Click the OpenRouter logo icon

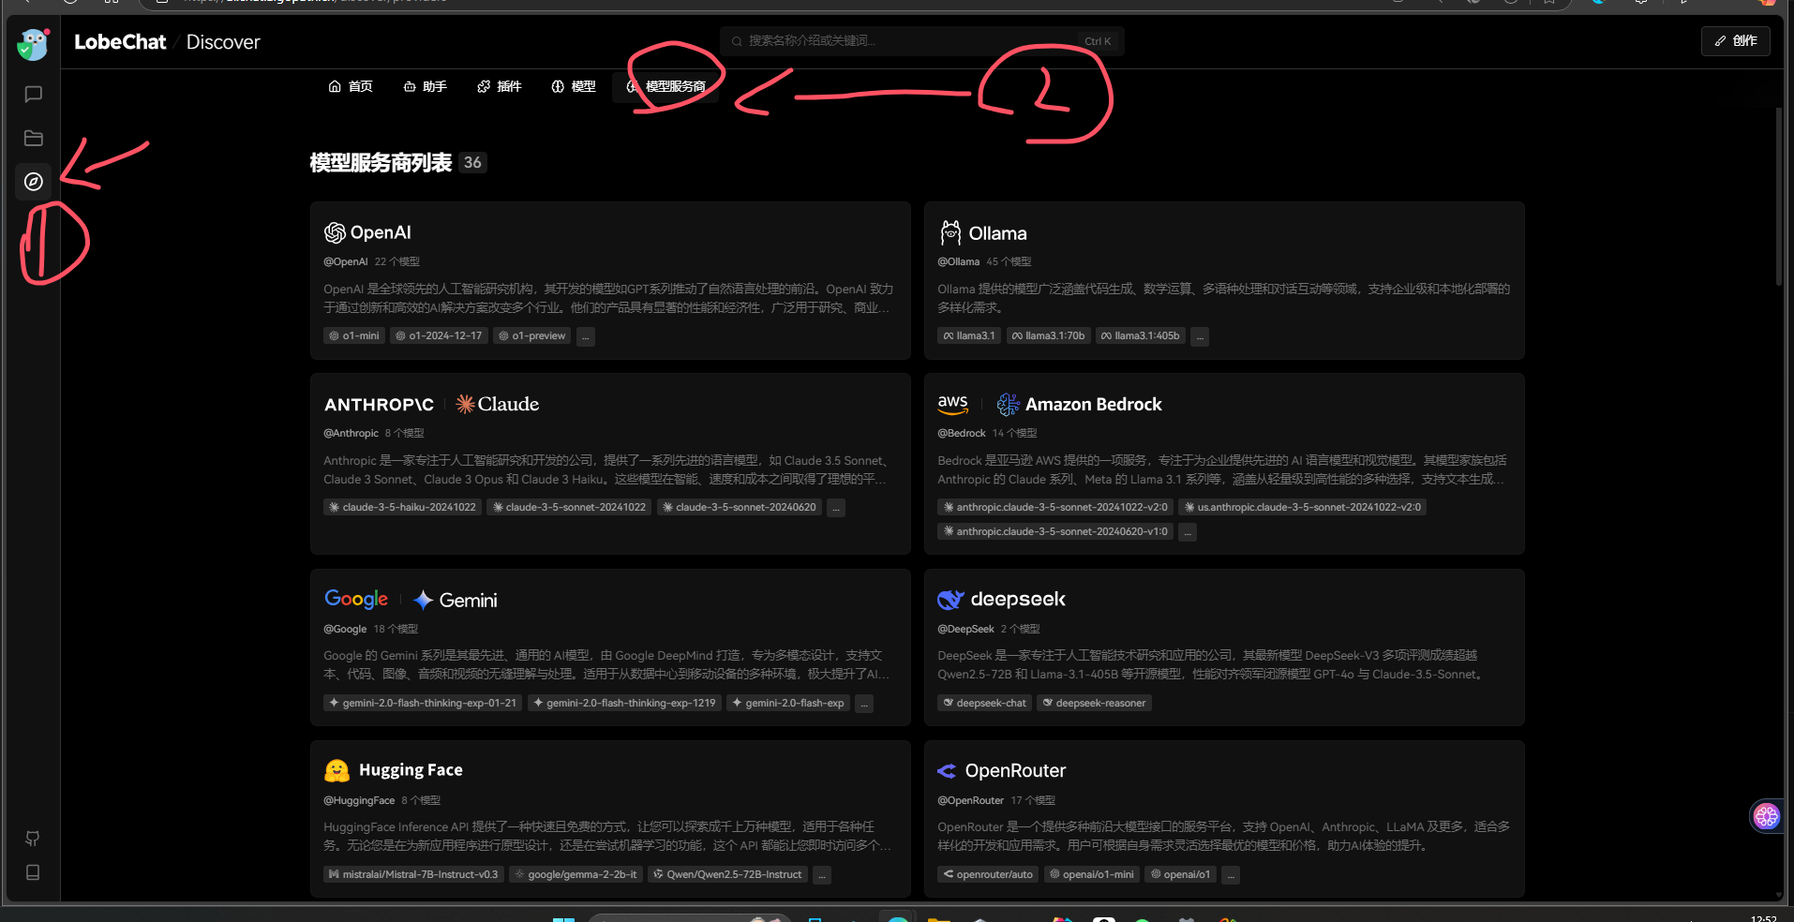coord(947,770)
